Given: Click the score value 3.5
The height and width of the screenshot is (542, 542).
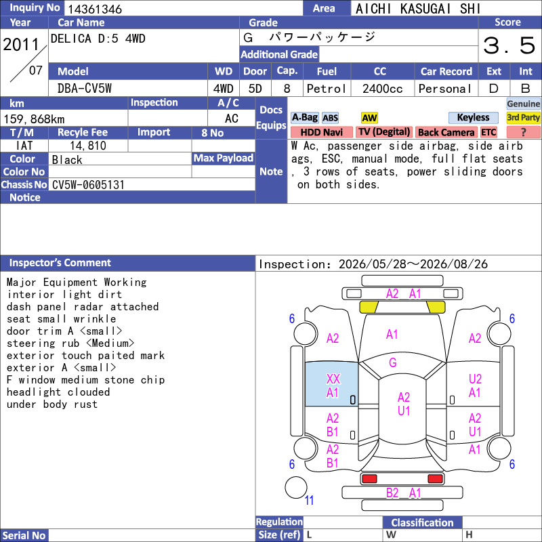Looking at the screenshot, I should pyautogui.click(x=509, y=45).
